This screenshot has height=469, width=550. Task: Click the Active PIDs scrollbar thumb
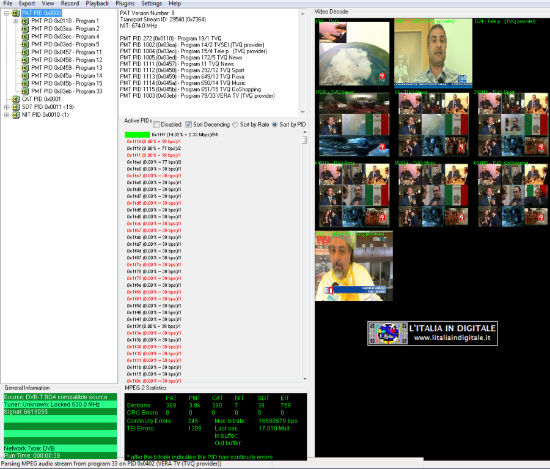click(304, 140)
